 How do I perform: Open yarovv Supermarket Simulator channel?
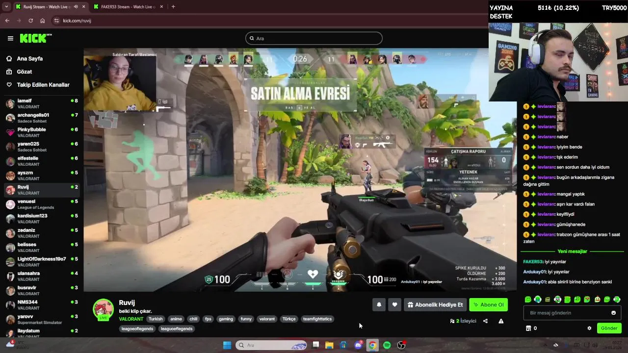(x=41, y=319)
